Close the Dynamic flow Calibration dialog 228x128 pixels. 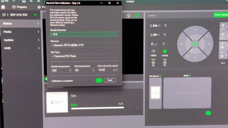click(118, 3)
